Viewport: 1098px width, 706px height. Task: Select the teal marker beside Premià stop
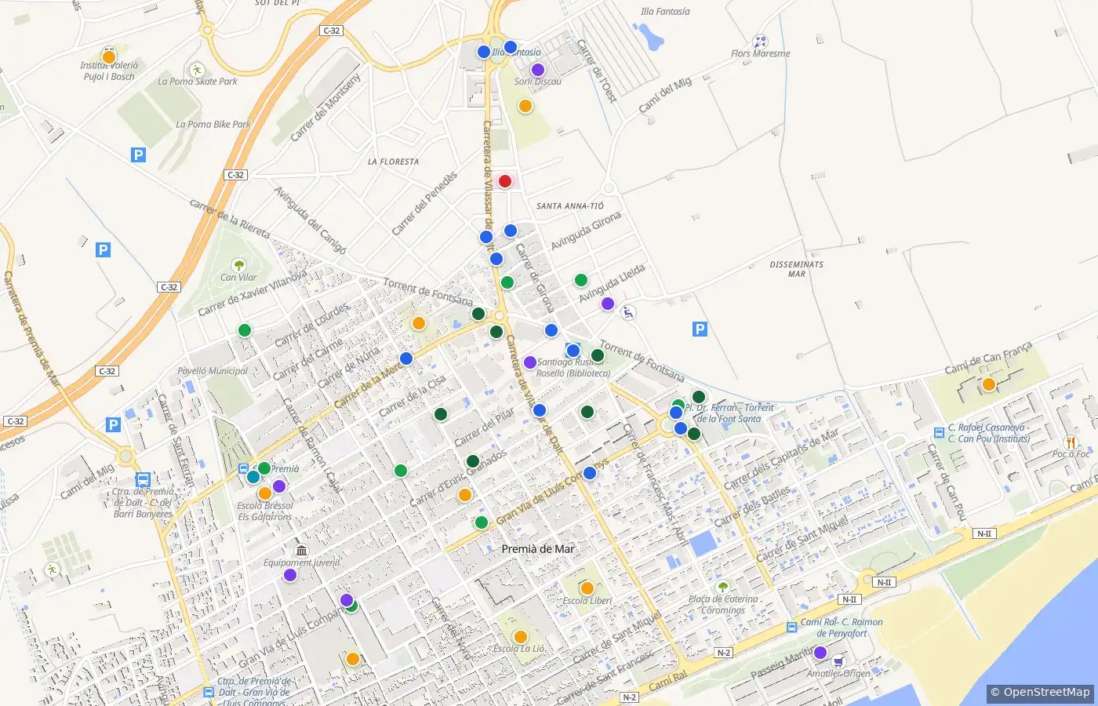coord(253,477)
